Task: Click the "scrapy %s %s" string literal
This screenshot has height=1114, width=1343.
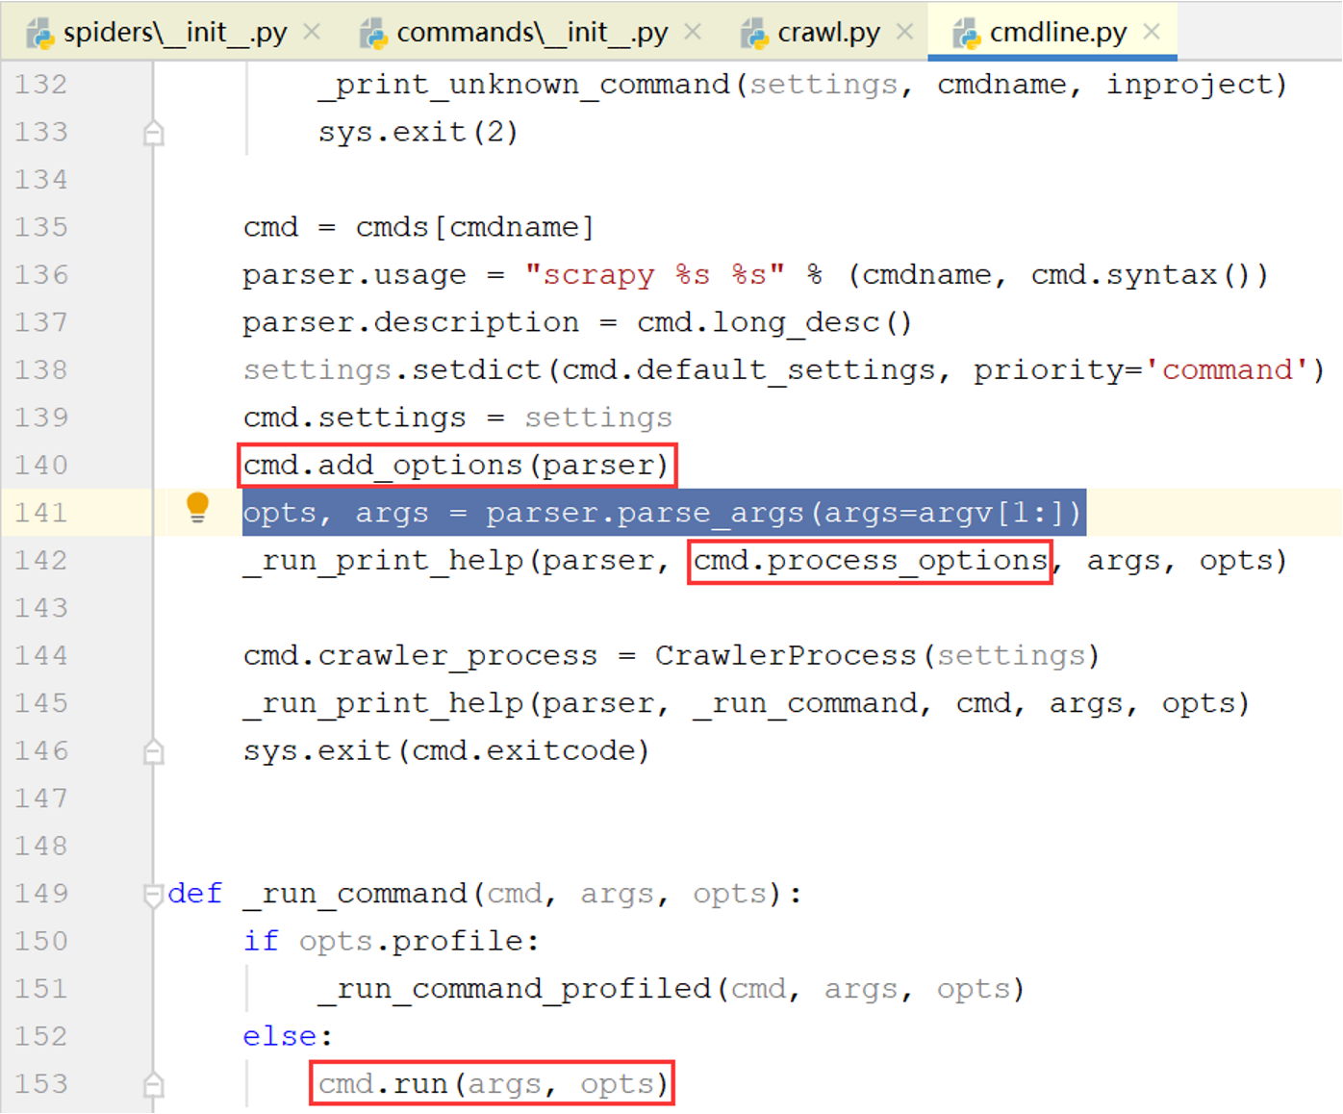Action: click(x=654, y=275)
